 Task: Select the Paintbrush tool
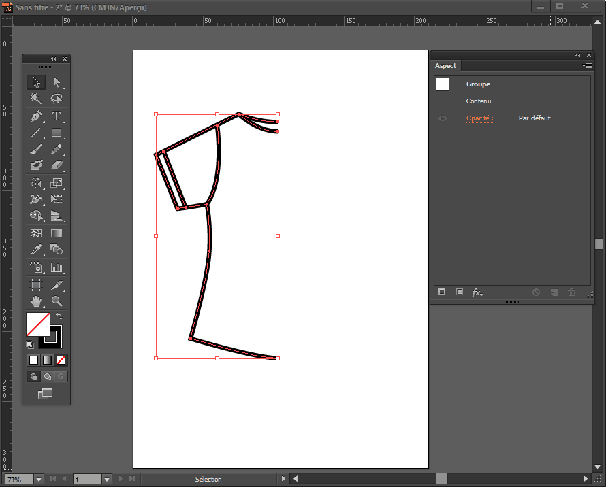tap(36, 149)
